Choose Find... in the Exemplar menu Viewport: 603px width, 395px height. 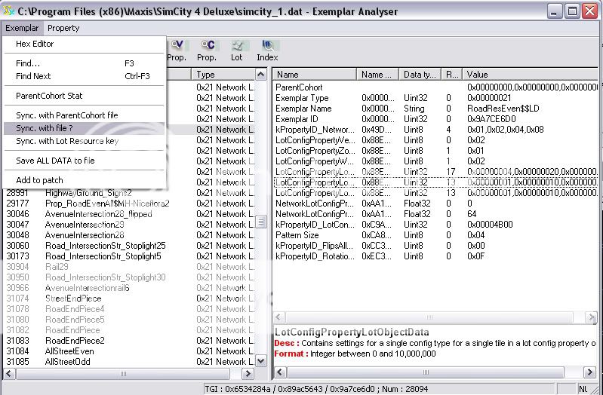(x=28, y=63)
